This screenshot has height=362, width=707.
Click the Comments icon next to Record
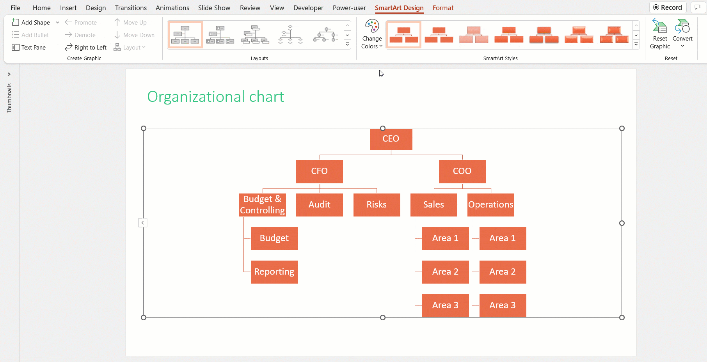pos(698,7)
